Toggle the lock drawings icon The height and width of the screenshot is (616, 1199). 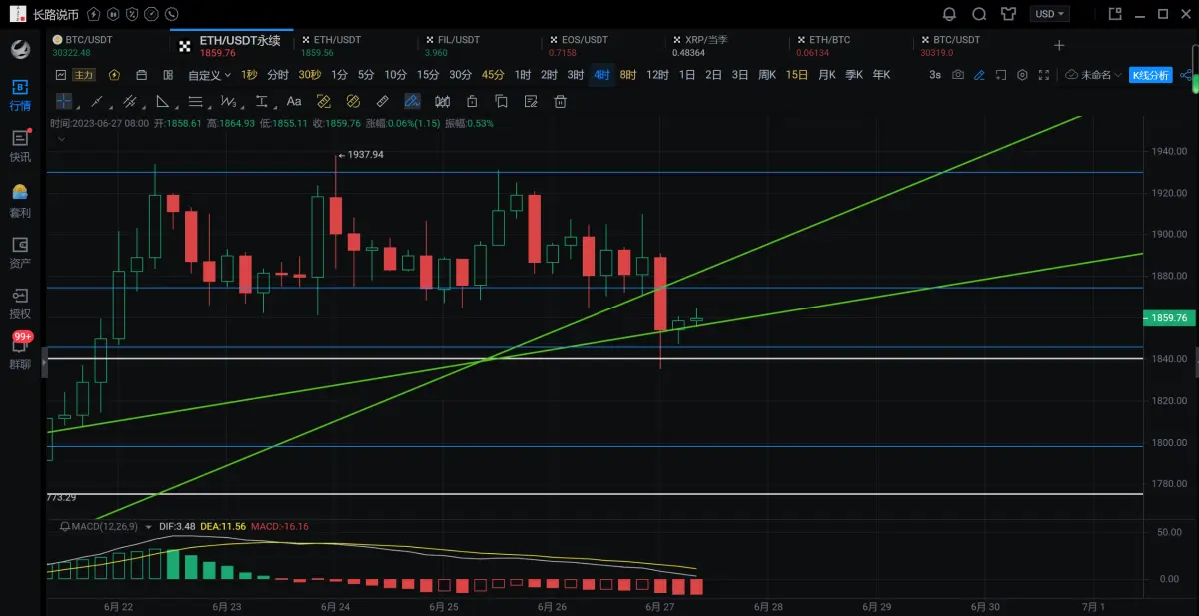point(472,101)
